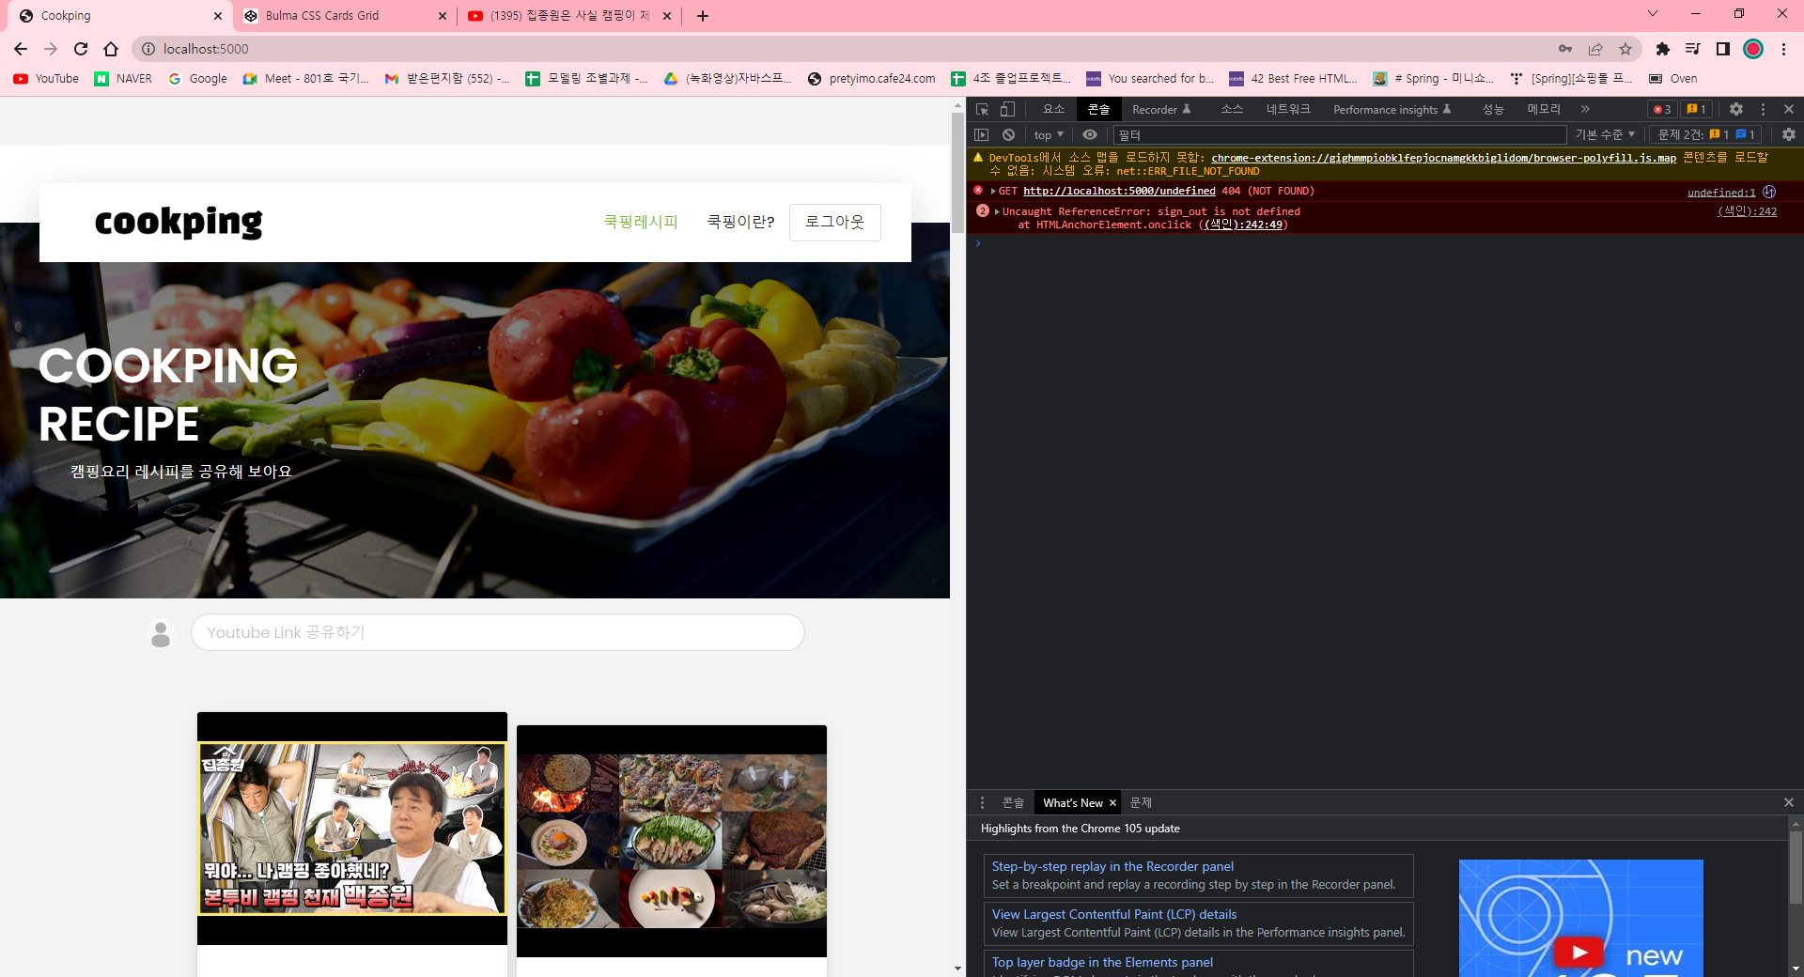Image resolution: width=1804 pixels, height=977 pixels.
Task: Activate the DevTools inspect element picker
Action: [x=982, y=109]
